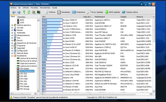Open the Favoritos menu
Screen dimensions: 166x102
pos(34,8)
